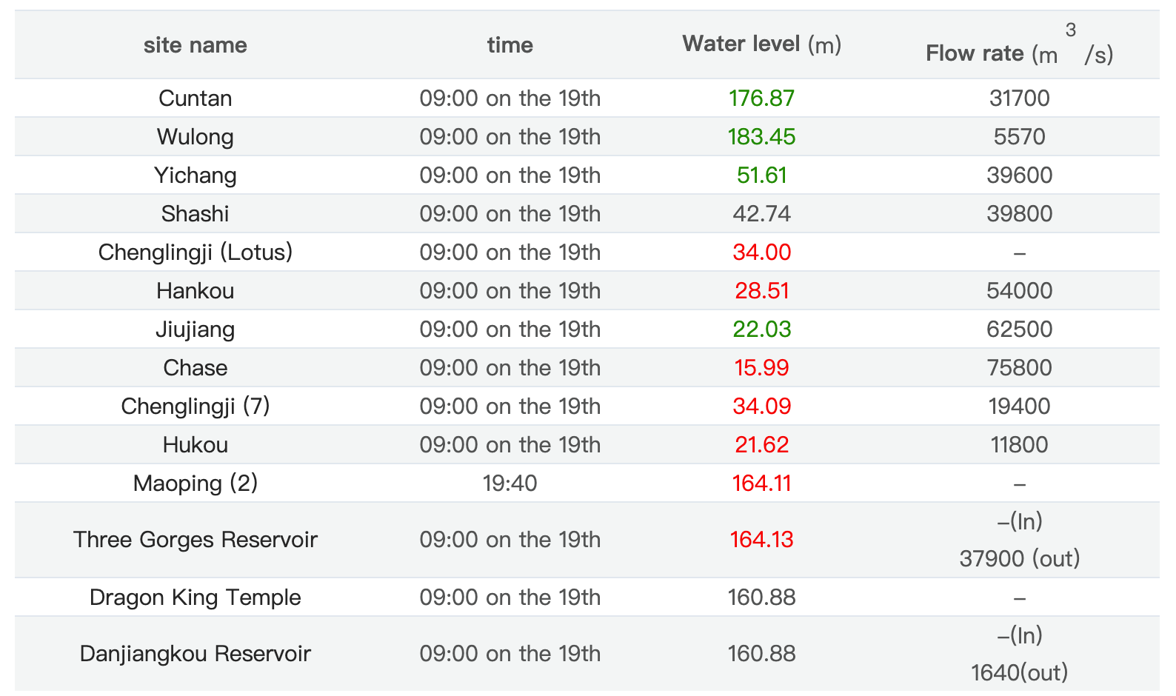This screenshot has width=1176, height=696.
Task: Select the Chase site name cell
Action: 196,368
